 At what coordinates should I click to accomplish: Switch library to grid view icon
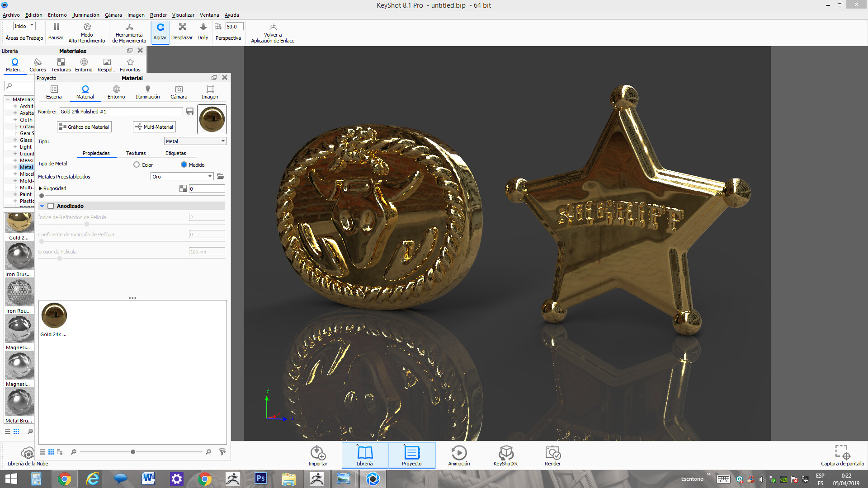click(16, 432)
